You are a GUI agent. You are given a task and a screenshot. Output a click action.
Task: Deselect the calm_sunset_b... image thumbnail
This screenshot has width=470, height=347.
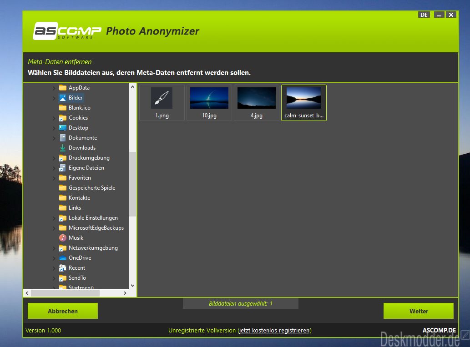tap(303, 103)
